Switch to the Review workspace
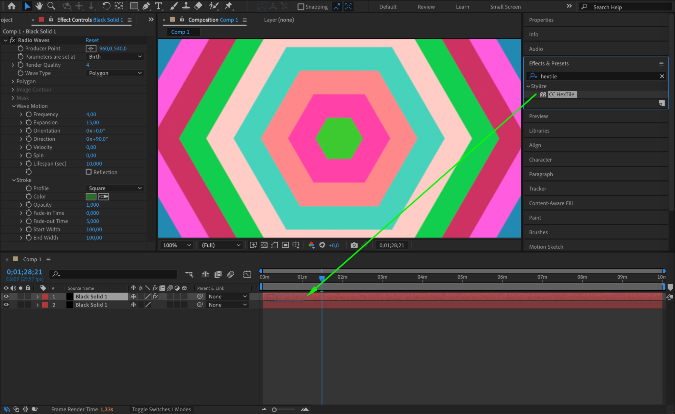Screen dimensions: 675x414 click(426, 7)
